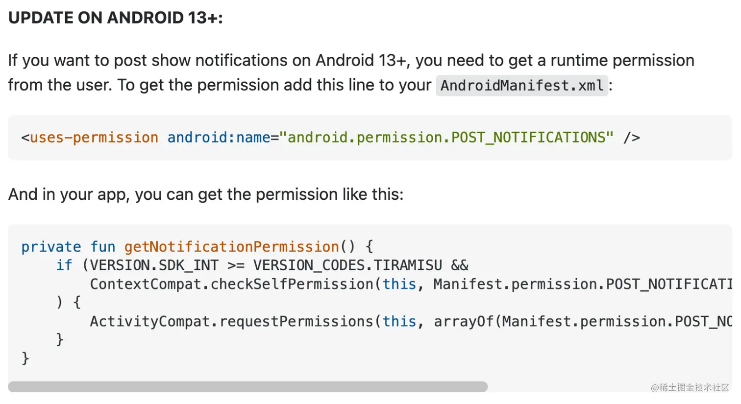The height and width of the screenshot is (404, 741).
Task: Click VERSION_CODES.TIRAMISU in the code
Action: (347, 265)
